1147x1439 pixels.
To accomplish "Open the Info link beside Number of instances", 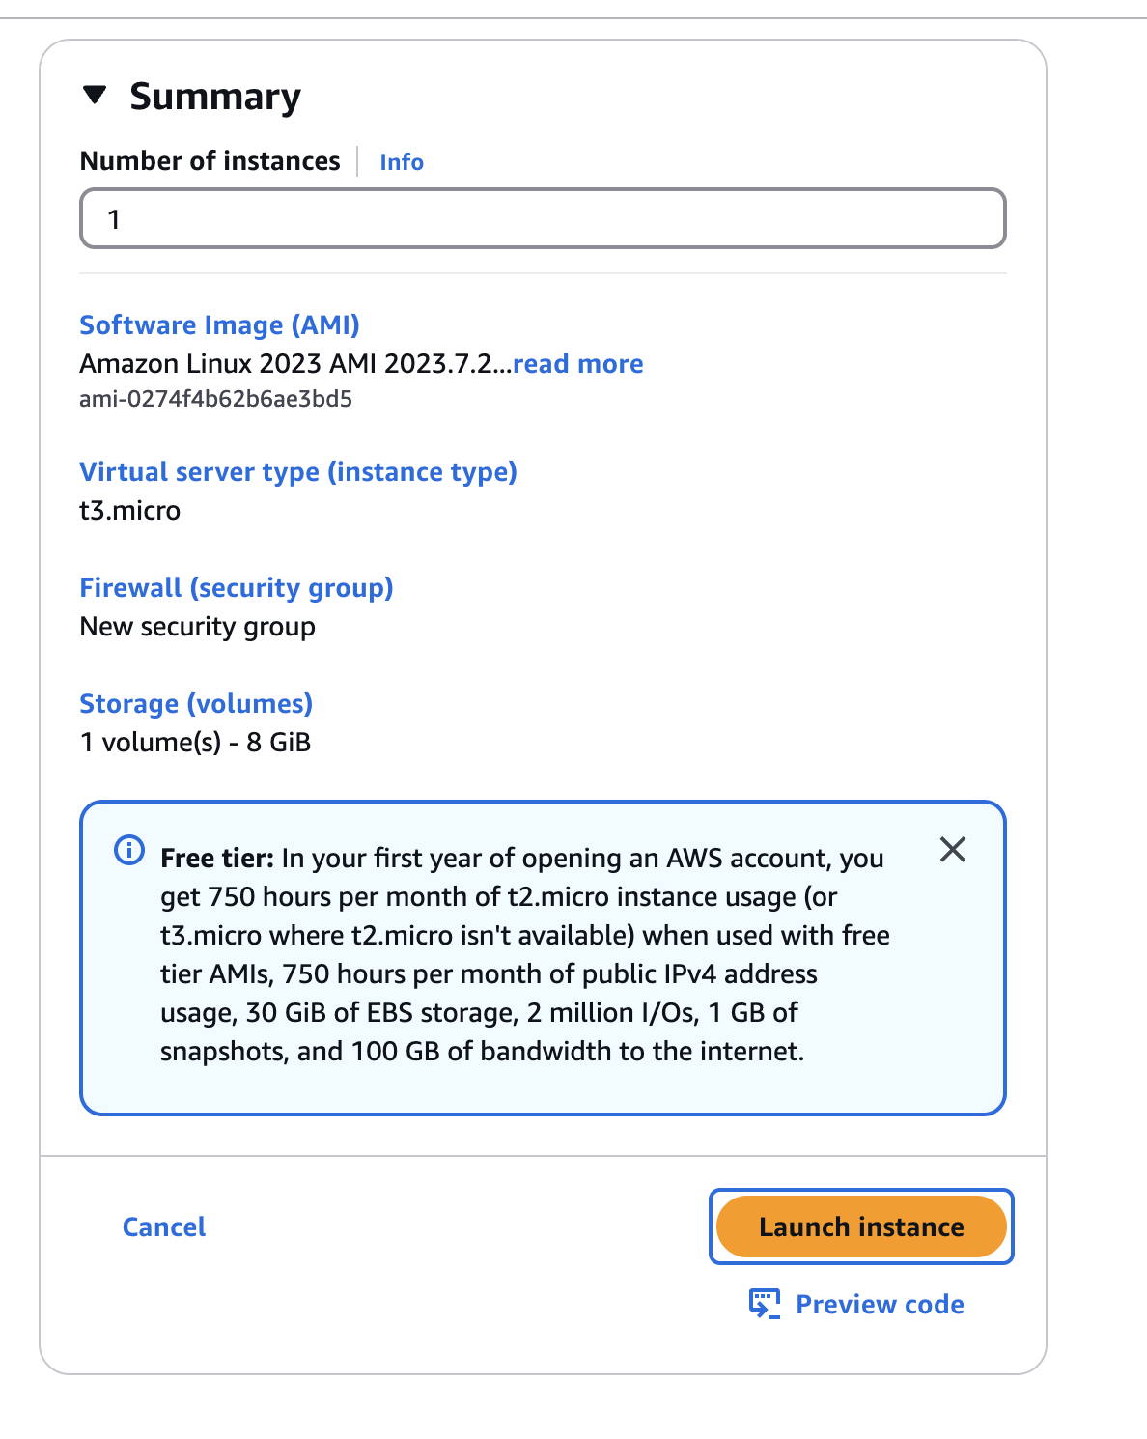I will tap(401, 161).
